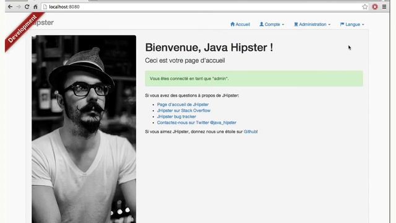This screenshot has width=396, height=223.
Task: Expand the Compte dropdown menu
Action: (x=272, y=24)
